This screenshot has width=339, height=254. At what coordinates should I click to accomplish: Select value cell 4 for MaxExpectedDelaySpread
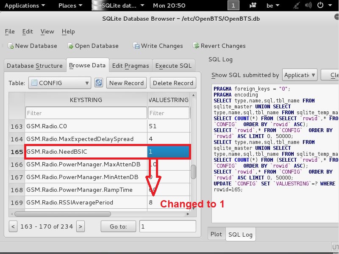tap(169, 139)
